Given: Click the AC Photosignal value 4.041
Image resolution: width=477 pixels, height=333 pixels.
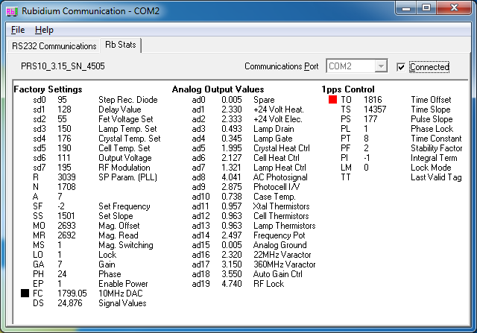Looking at the screenshot, I should click(x=231, y=177).
